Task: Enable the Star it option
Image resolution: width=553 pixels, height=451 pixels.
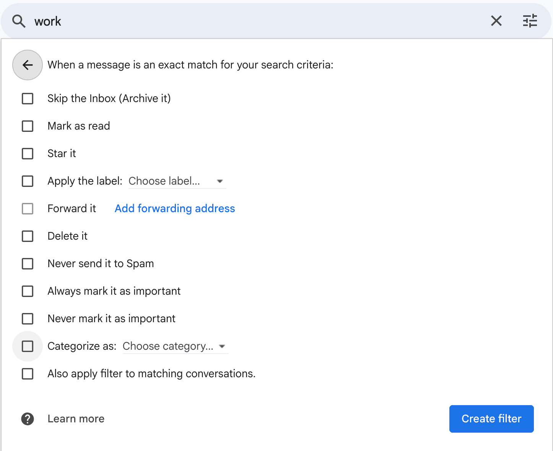Action: [27, 154]
